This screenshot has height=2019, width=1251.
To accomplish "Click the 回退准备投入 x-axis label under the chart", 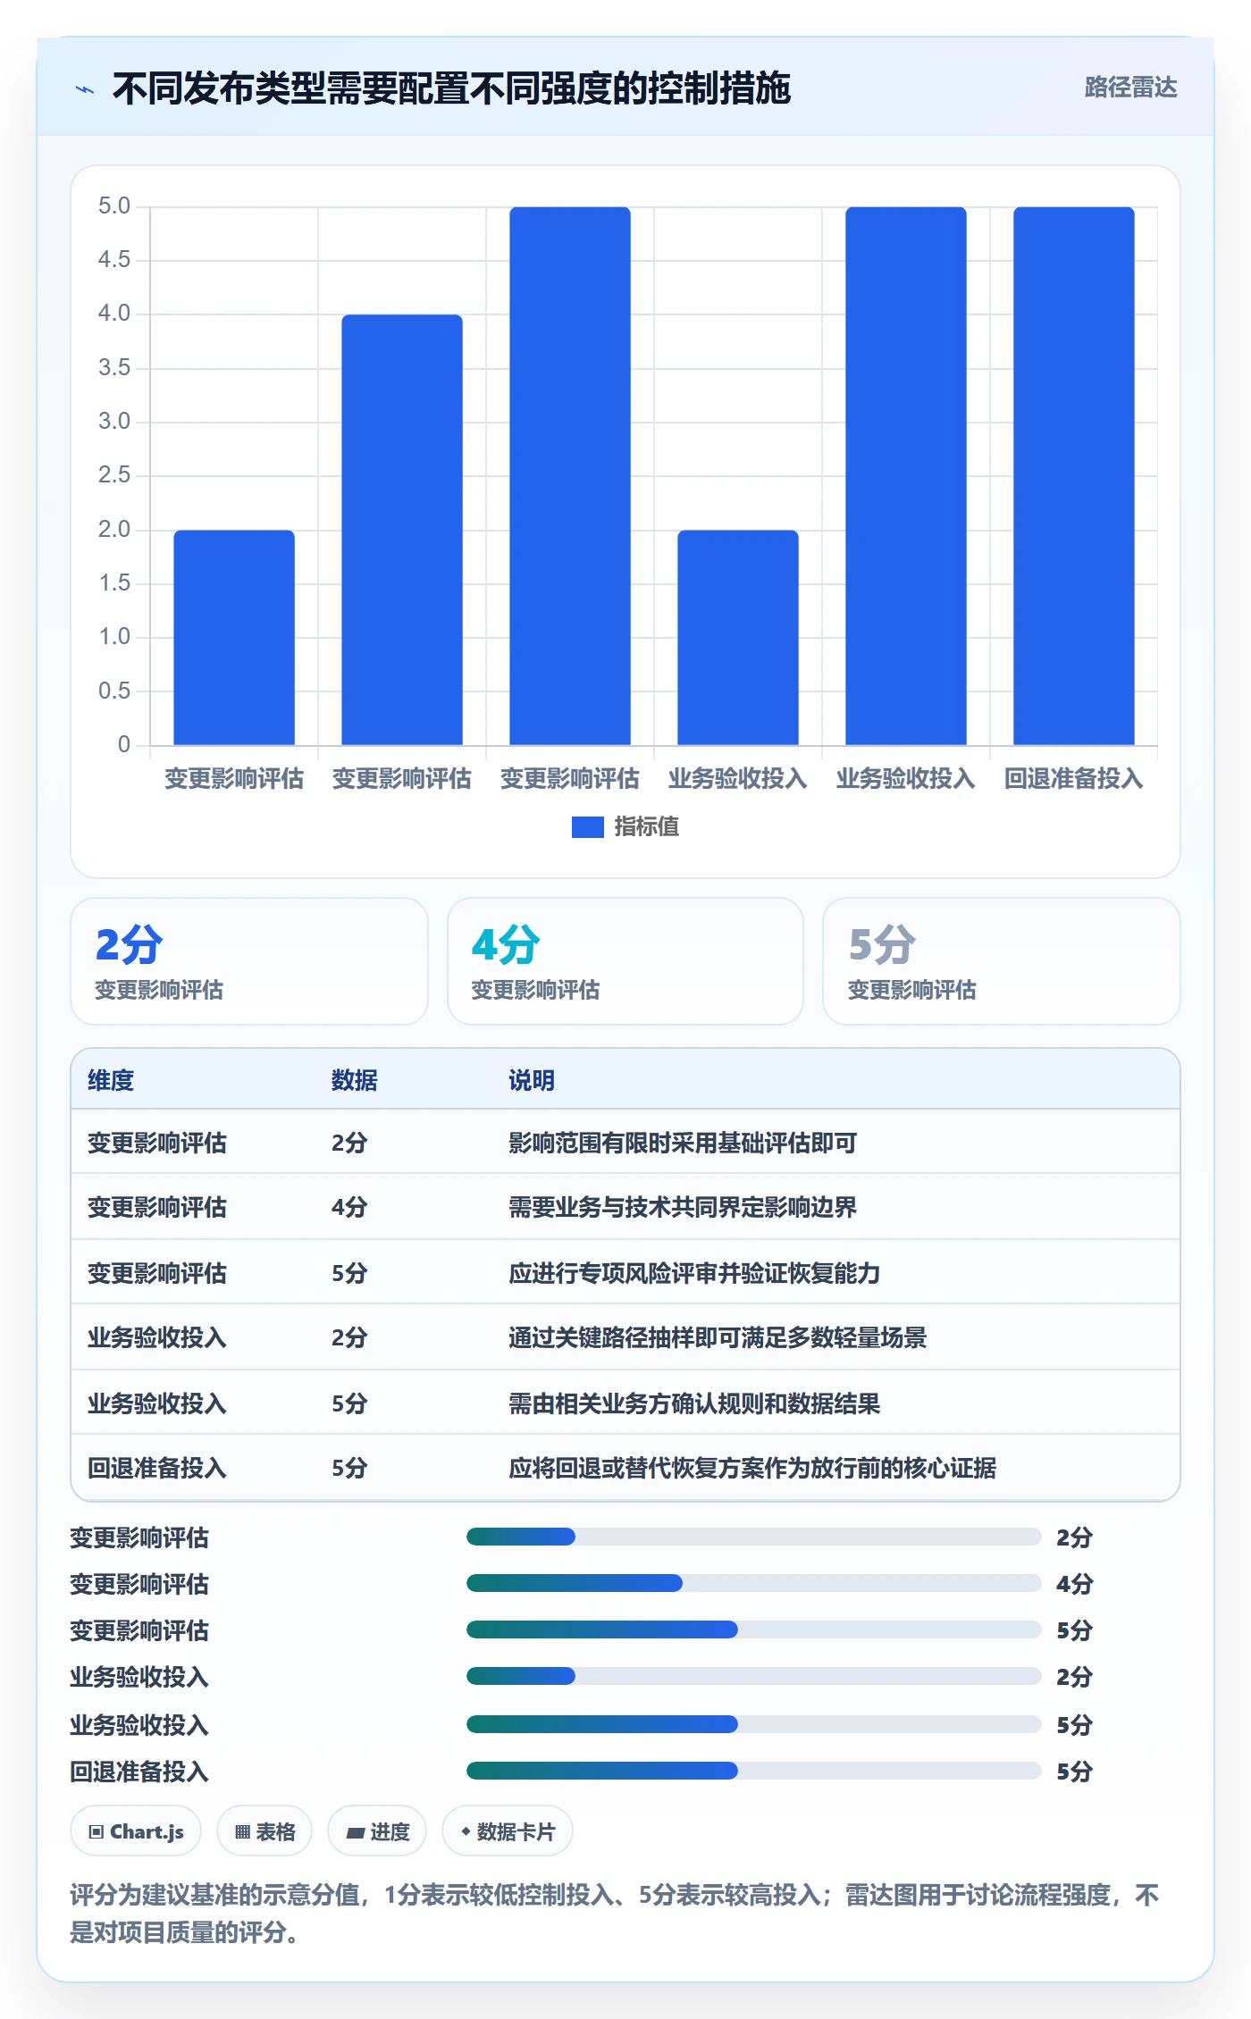I will pos(1074,779).
